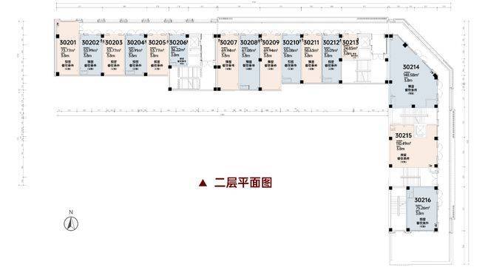Click unit 30203 room
The image size is (488, 267).
point(114,55)
